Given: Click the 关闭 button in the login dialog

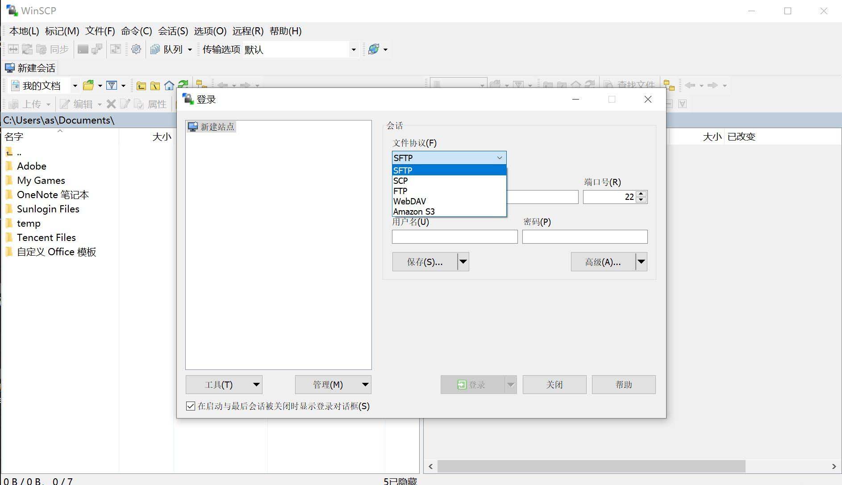Looking at the screenshot, I should [x=554, y=385].
